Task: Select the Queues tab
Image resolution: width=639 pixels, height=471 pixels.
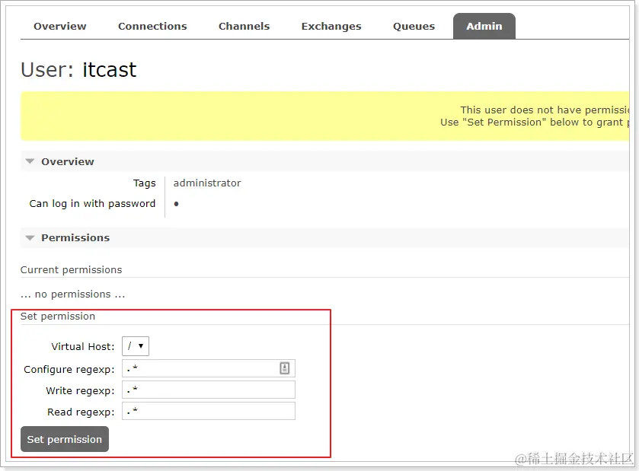Action: (x=414, y=27)
